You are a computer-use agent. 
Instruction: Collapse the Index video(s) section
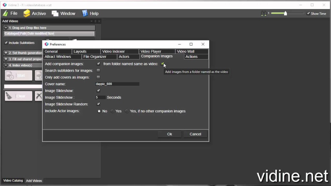coord(6,65)
